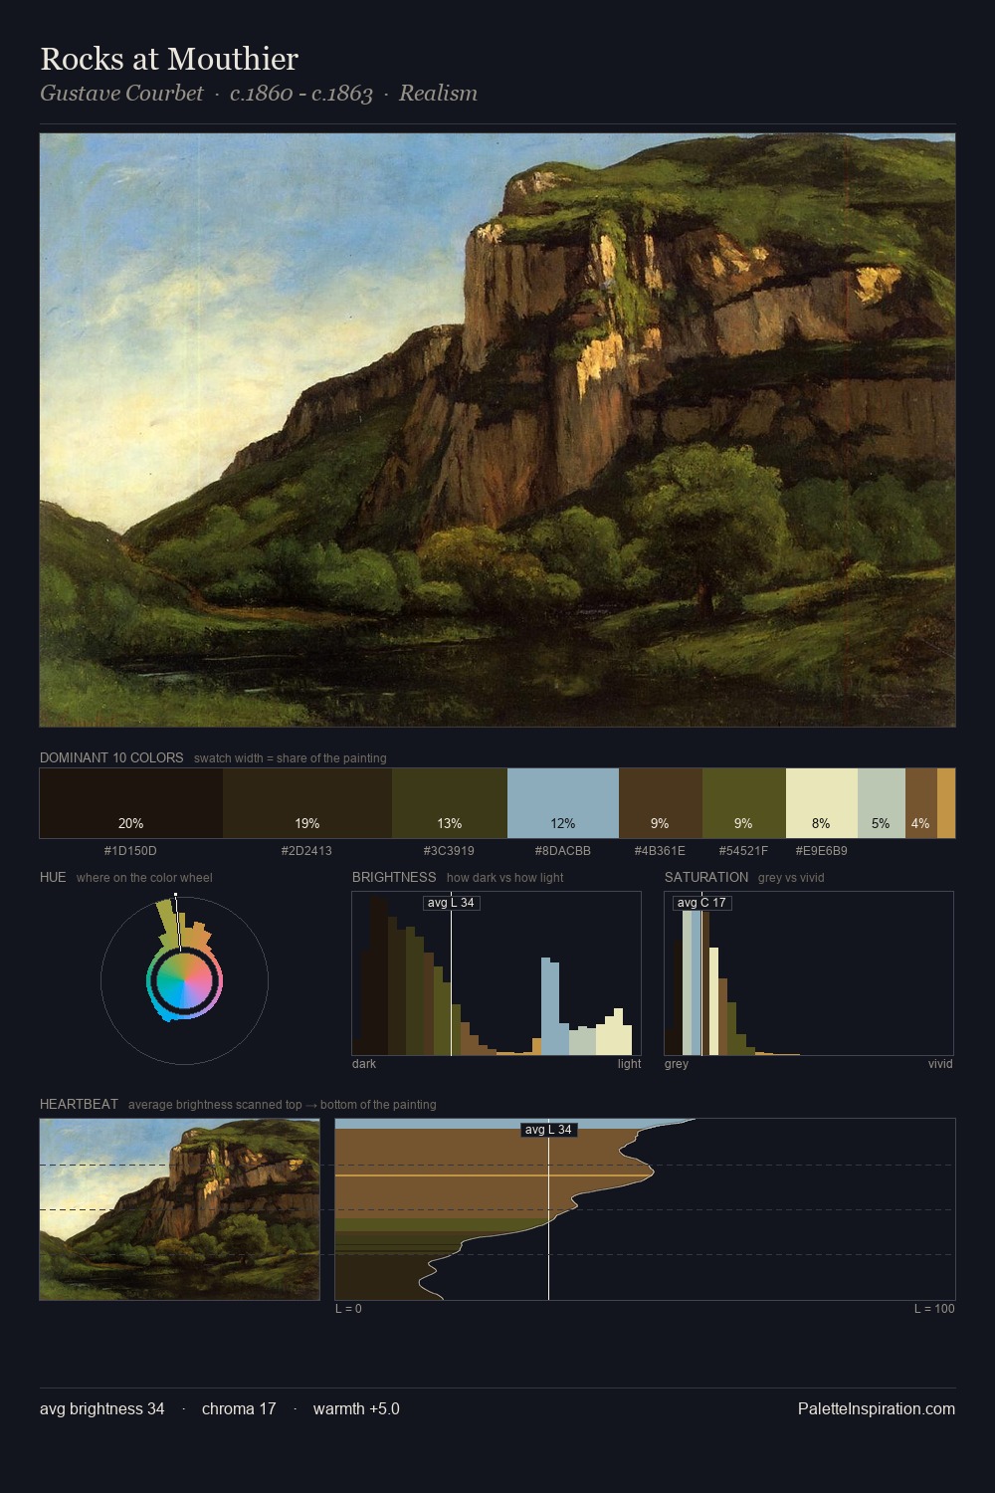The image size is (995, 1493).
Task: Click the hex code #4B361E
Action: click(660, 851)
